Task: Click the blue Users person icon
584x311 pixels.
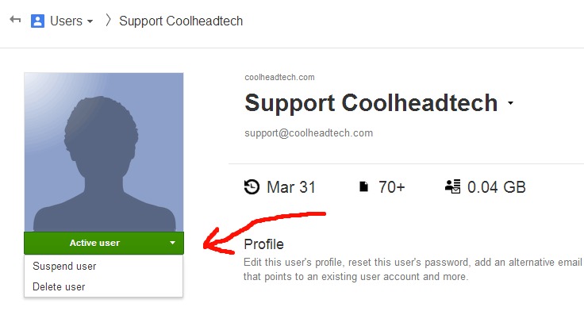Action: (37, 21)
